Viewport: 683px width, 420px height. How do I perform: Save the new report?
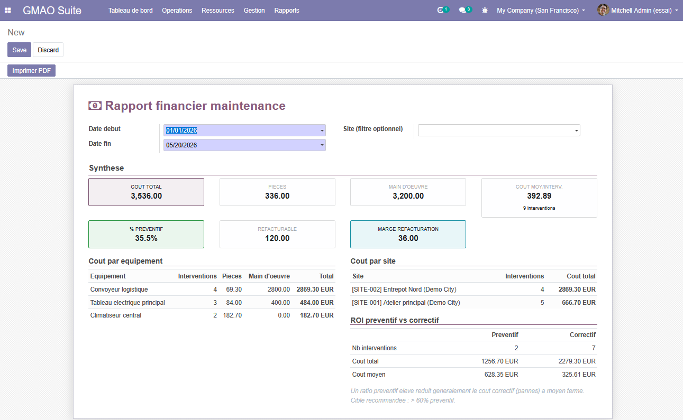20,50
